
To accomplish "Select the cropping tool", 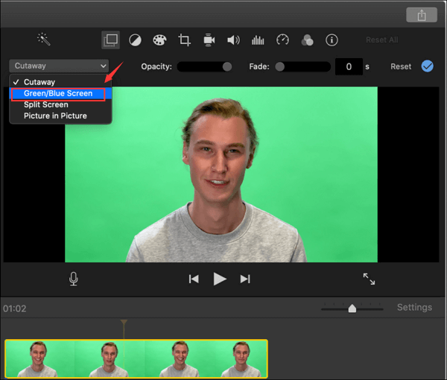I will (x=185, y=39).
